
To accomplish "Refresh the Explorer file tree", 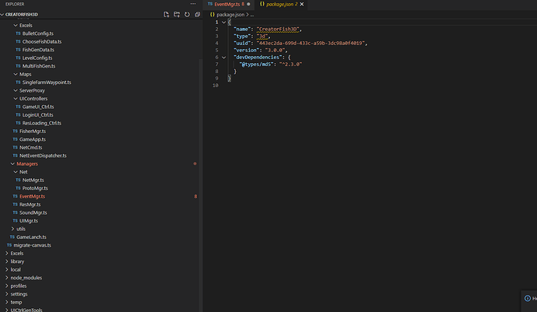I will pyautogui.click(x=187, y=14).
